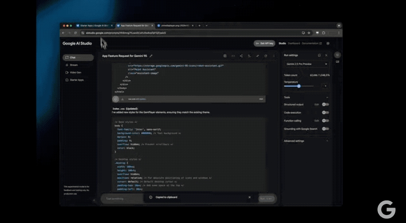Image resolution: width=406 pixels, height=223 pixels.
Task: Adjust the Temperature slider handle
Action: (299, 86)
